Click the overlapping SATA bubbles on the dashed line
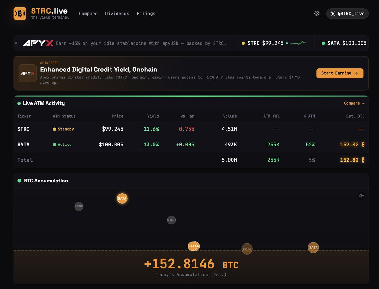This screenshot has height=289, width=379. point(194,246)
